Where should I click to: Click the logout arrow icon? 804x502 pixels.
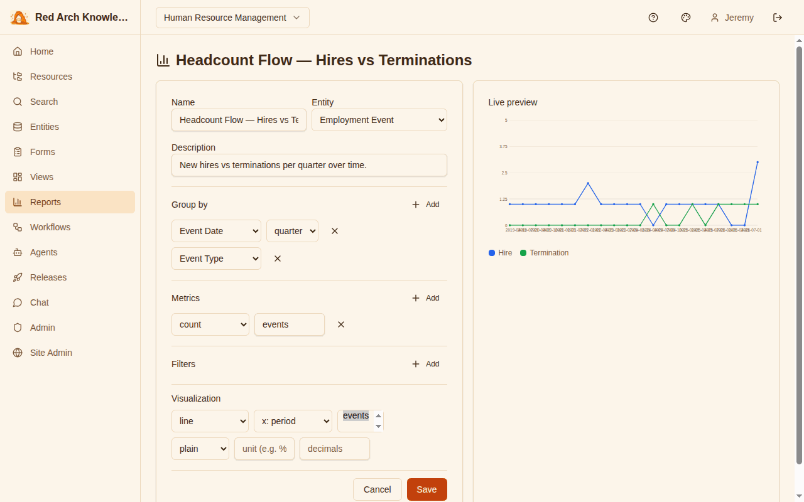(x=778, y=18)
